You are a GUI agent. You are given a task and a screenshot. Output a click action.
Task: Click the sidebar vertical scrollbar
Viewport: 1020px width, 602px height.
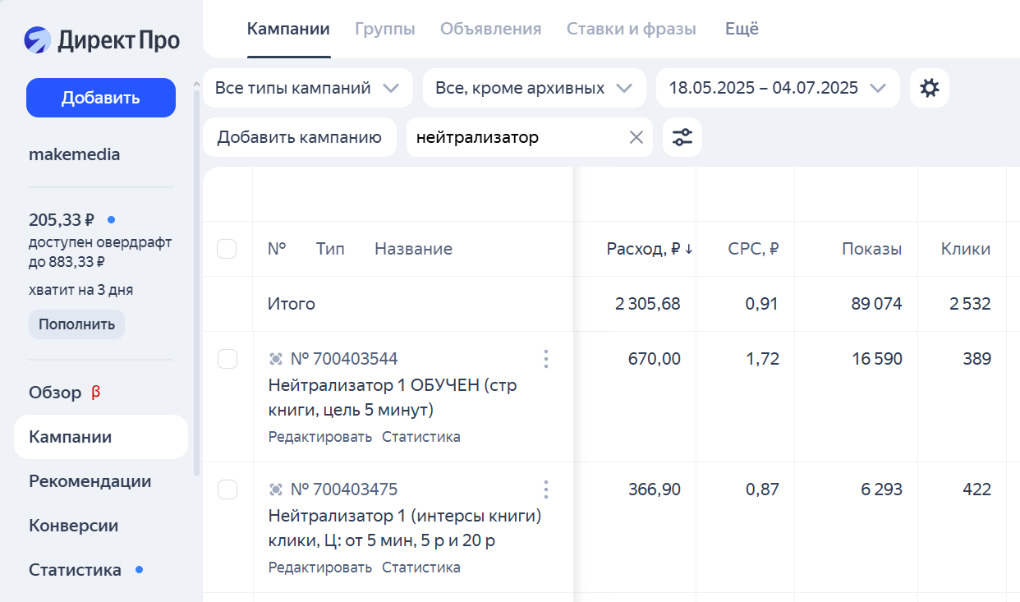196,279
